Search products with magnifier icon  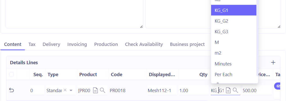[103, 90]
